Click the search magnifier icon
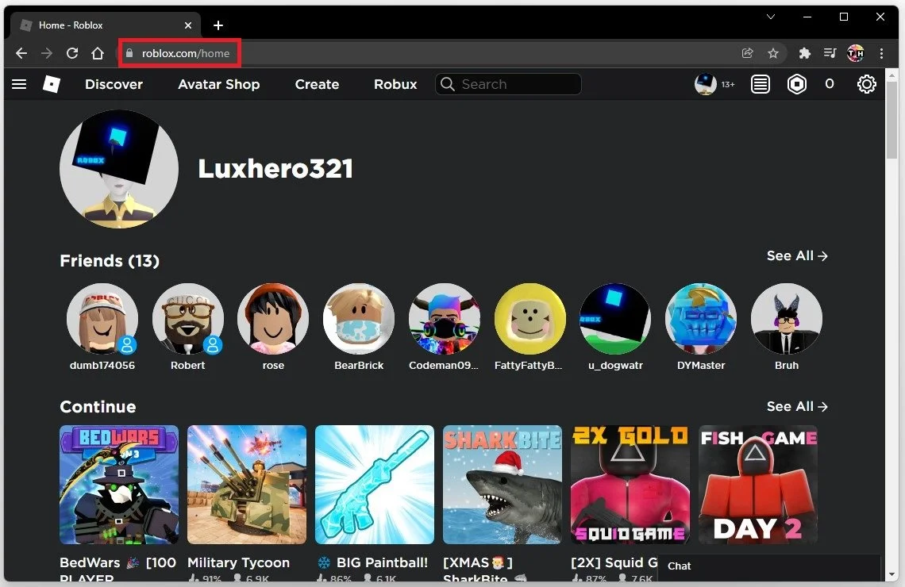The image size is (905, 587). coord(447,84)
